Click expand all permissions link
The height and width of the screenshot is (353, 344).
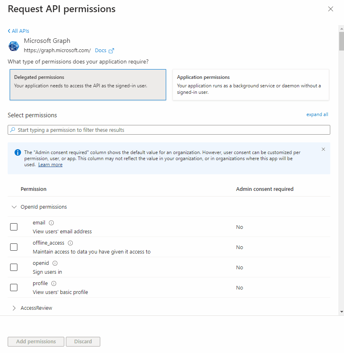click(x=317, y=114)
